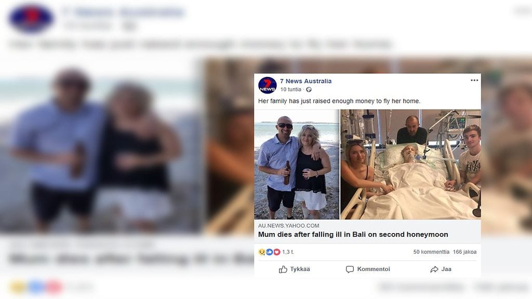Open the 7 News Australia page name

tap(305, 81)
